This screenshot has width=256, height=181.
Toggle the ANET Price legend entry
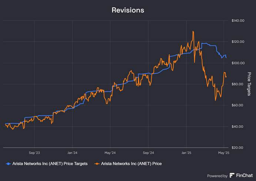click(x=128, y=164)
